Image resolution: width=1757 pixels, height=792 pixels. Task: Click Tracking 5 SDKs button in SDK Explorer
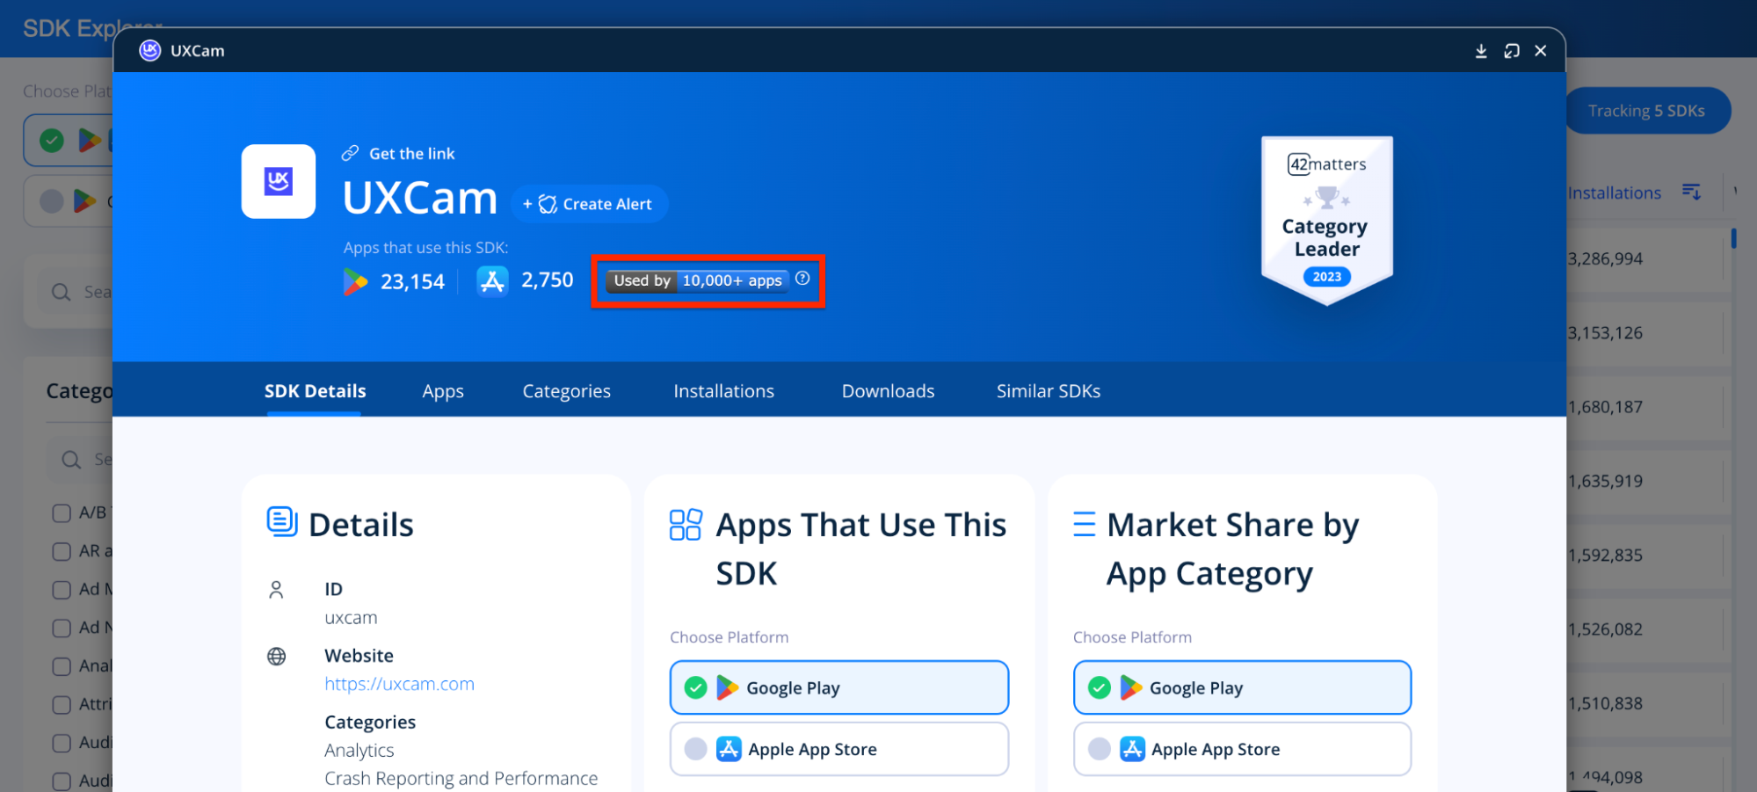point(1648,111)
